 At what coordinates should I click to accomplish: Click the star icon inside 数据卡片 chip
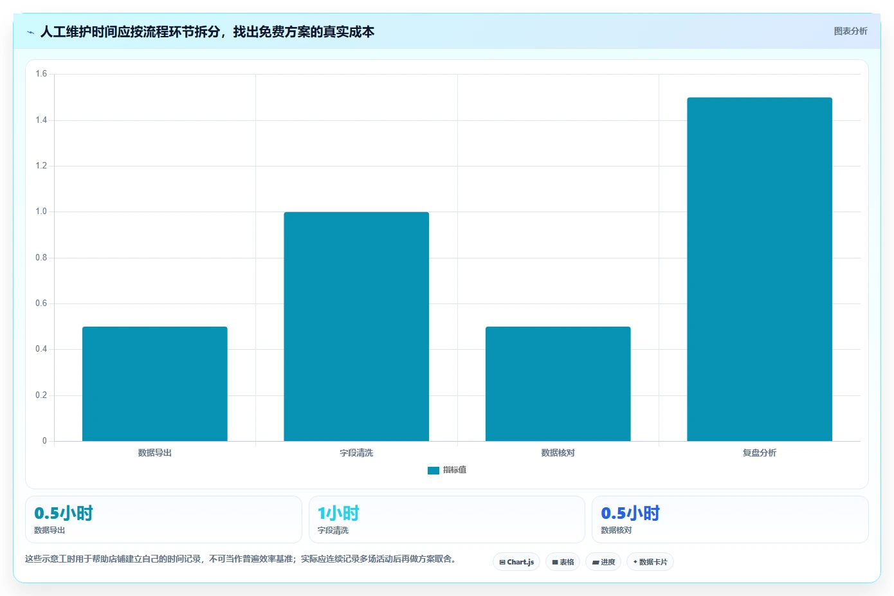coord(635,562)
